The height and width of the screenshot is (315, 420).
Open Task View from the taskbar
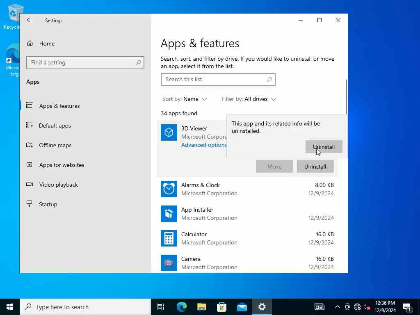pyautogui.click(x=161, y=307)
